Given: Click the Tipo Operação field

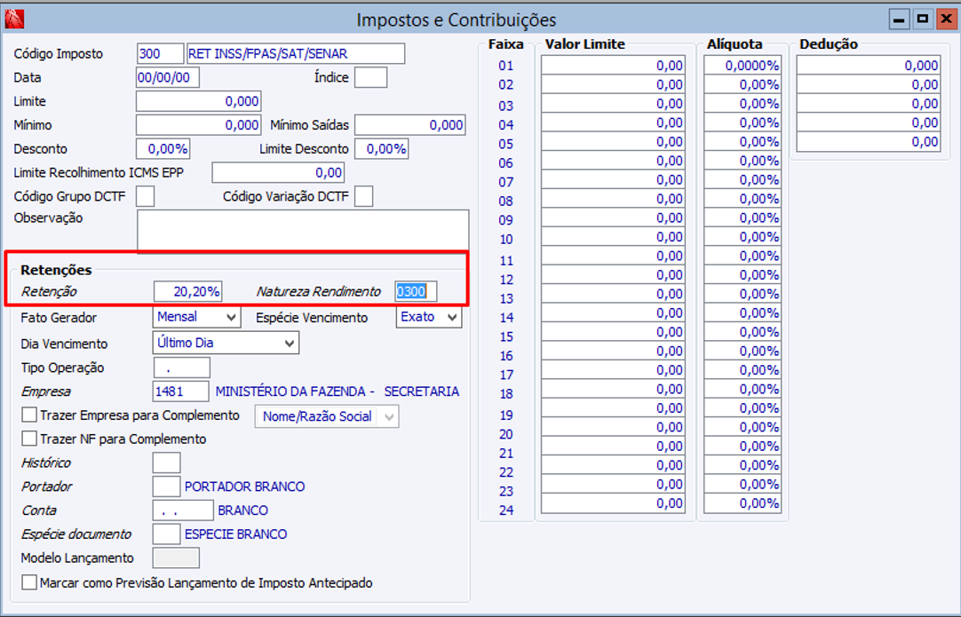Looking at the screenshot, I should [x=181, y=368].
